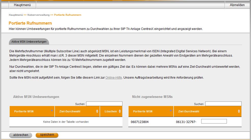The height and width of the screenshot is (140, 251).
Task: Click the Aktive MSN Umbewertungen table heading
Action: [x=36, y=97]
